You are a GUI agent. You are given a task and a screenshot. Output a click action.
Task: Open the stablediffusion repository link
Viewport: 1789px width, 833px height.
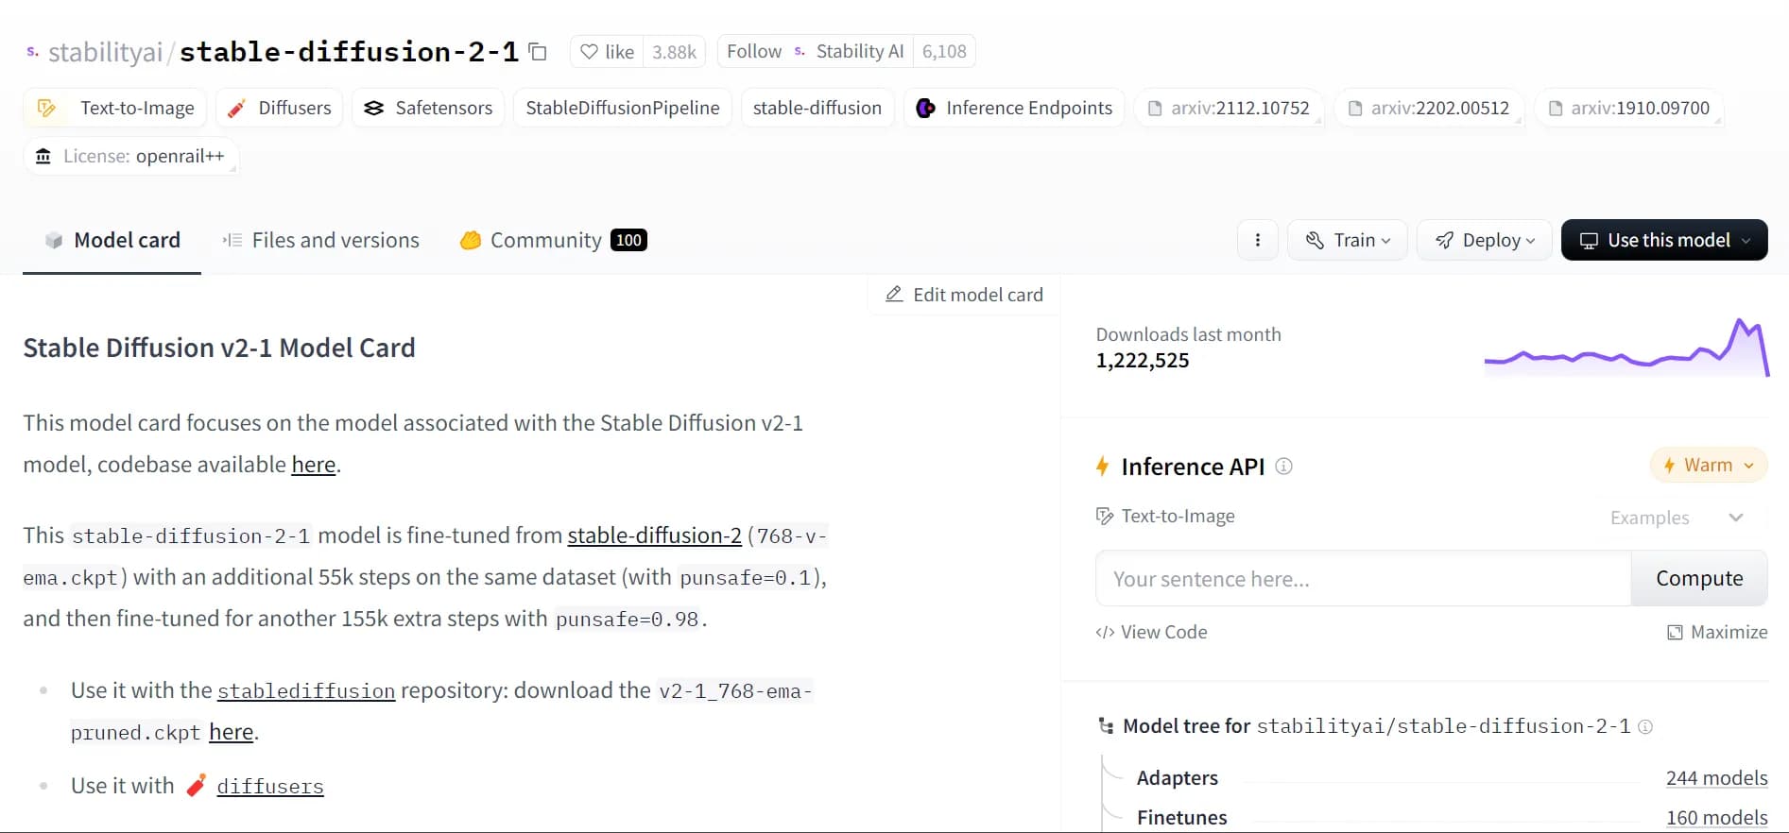pos(306,690)
